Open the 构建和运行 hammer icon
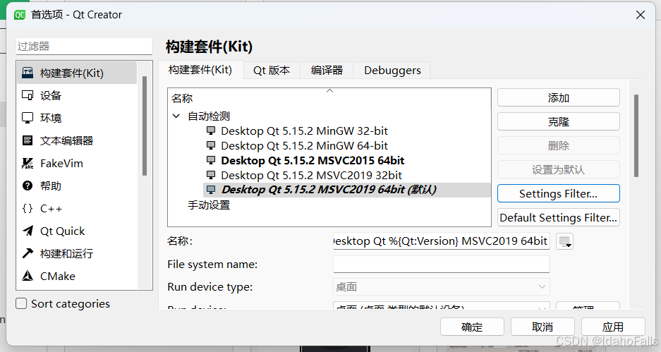661x352 pixels. pos(28,253)
